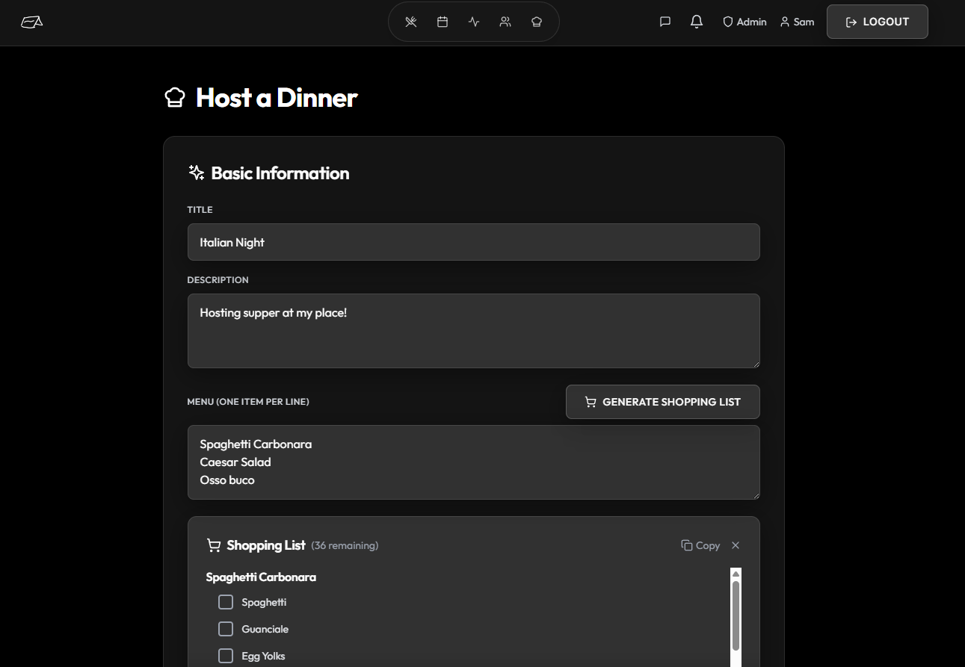Open the Sam user profile link
Screen dimensions: 965x667
coord(797,22)
